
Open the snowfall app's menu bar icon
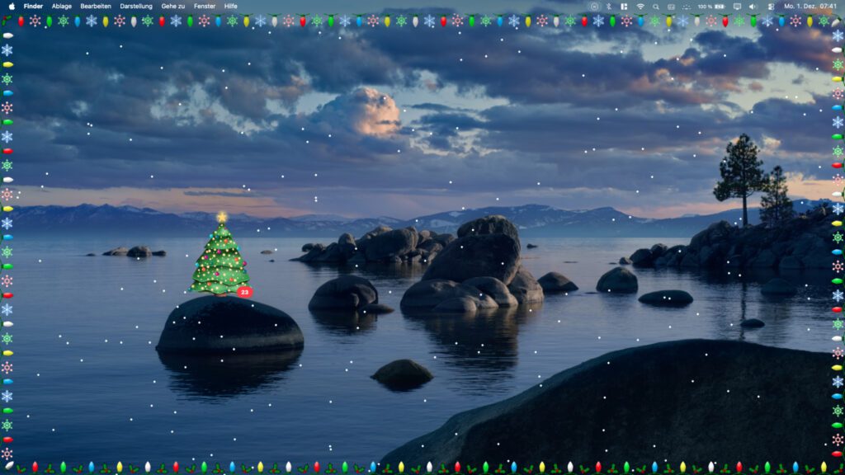click(687, 6)
